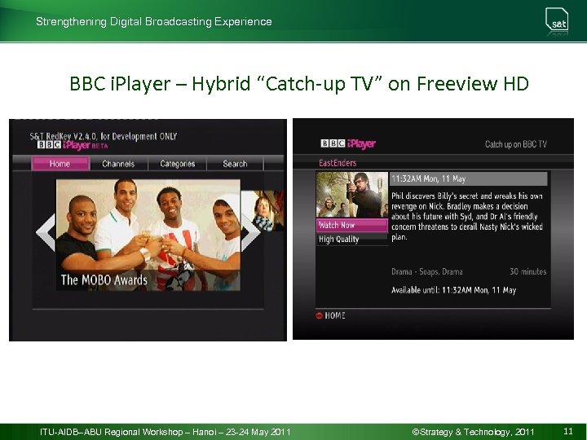Click the Watch Now button

352,225
